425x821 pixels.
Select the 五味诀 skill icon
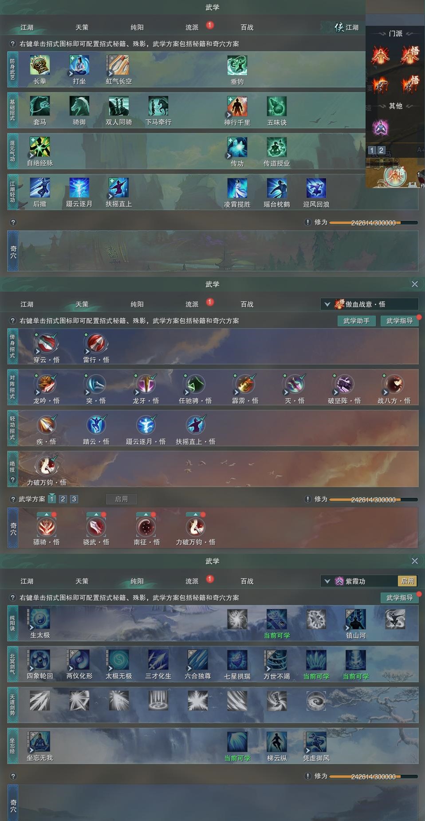point(277,106)
